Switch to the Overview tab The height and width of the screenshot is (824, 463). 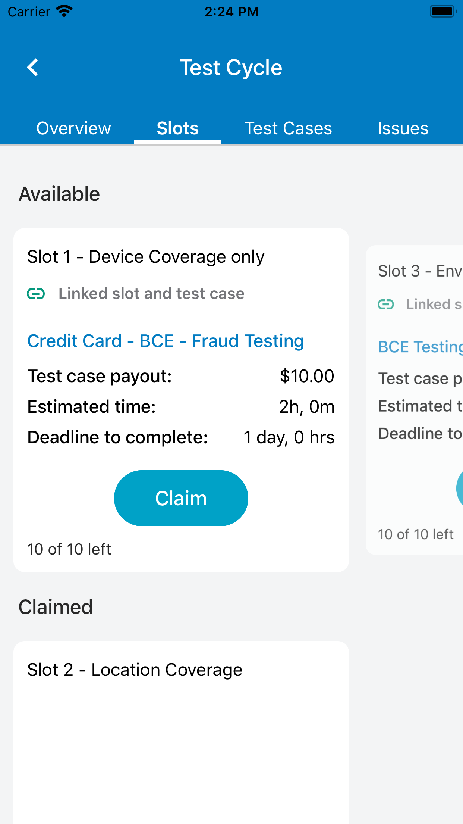73,128
